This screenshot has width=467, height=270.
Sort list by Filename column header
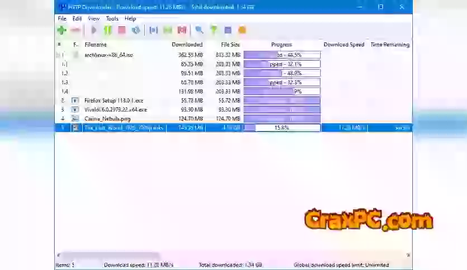(x=96, y=45)
